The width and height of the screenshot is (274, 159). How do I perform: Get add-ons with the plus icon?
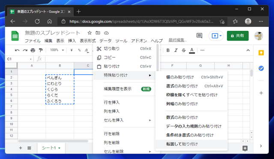(261, 93)
